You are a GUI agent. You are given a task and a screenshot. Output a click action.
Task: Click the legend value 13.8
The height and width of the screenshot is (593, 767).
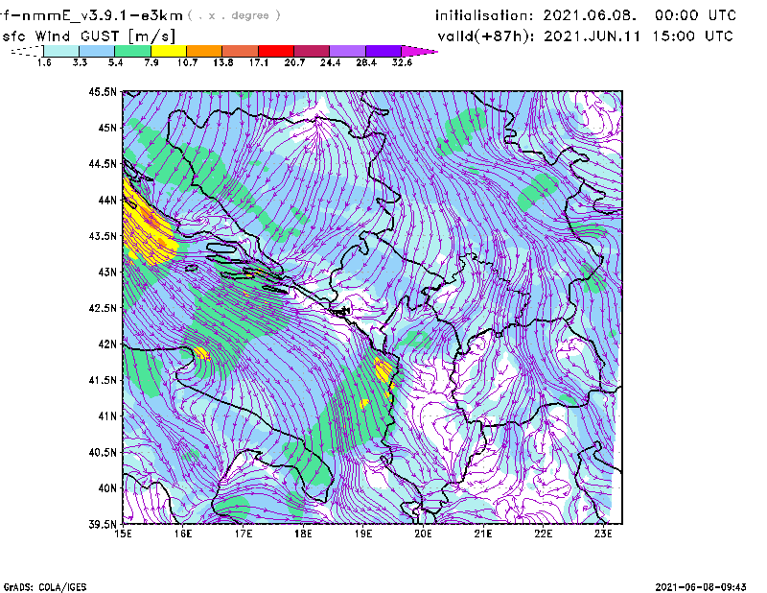pos(223,62)
